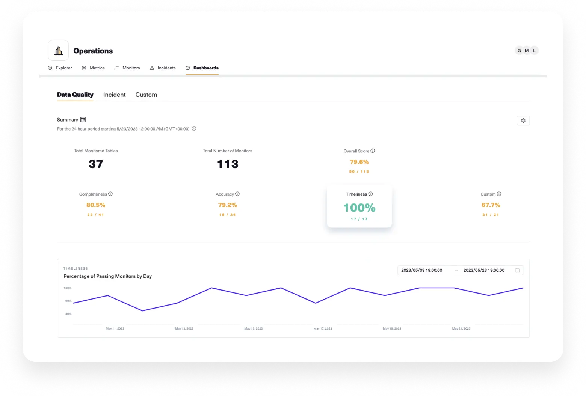Select the Data Quality tab
Screen dimensions: 586x396
(x=75, y=95)
